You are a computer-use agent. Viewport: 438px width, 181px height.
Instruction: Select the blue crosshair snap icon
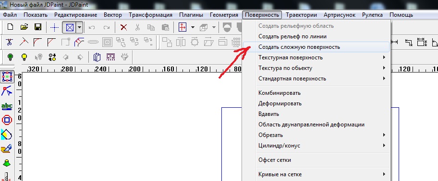(54, 27)
